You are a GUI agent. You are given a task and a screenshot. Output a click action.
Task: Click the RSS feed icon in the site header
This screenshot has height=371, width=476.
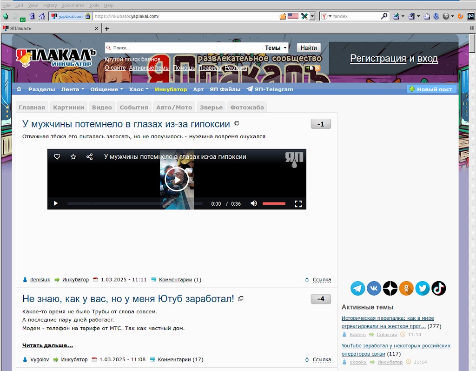pos(317,68)
